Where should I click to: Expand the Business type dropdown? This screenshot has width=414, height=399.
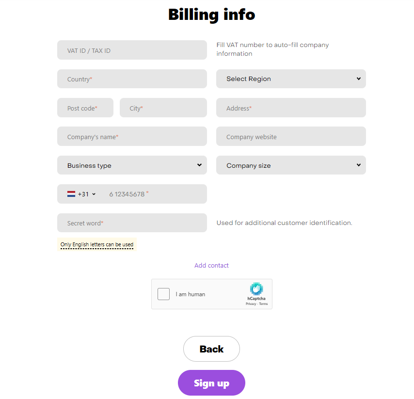[x=132, y=165]
